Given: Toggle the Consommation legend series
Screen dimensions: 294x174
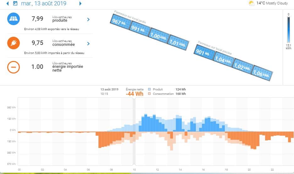Looking at the screenshot, I should (150, 94).
